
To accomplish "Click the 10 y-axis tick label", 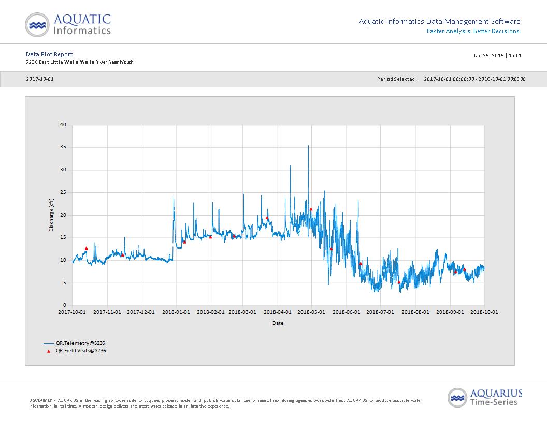I will (x=63, y=260).
